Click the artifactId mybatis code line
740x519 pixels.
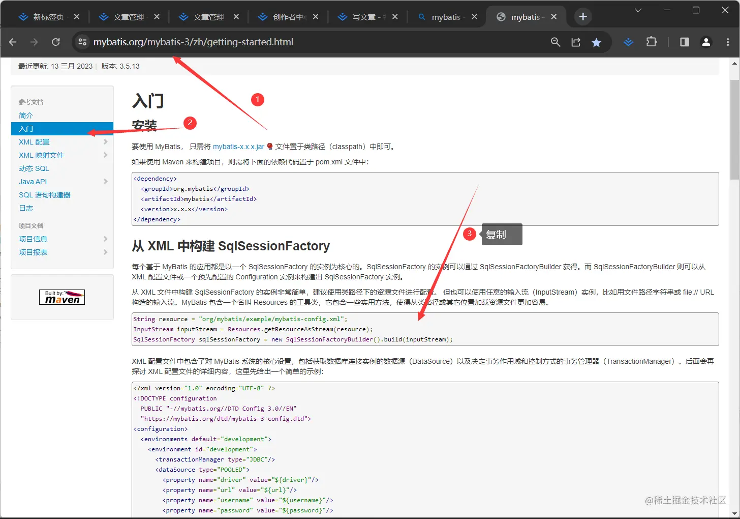[x=199, y=199]
